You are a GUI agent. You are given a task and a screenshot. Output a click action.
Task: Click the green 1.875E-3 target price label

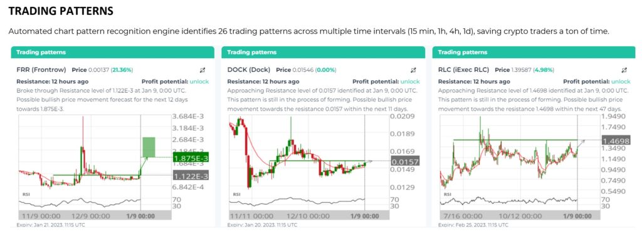tap(191, 158)
